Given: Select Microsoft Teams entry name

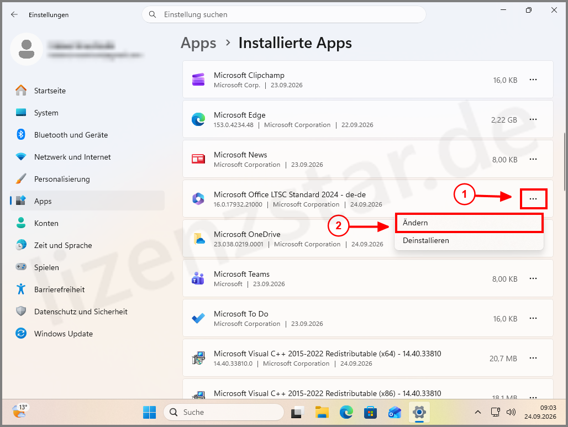Looking at the screenshot, I should (241, 274).
